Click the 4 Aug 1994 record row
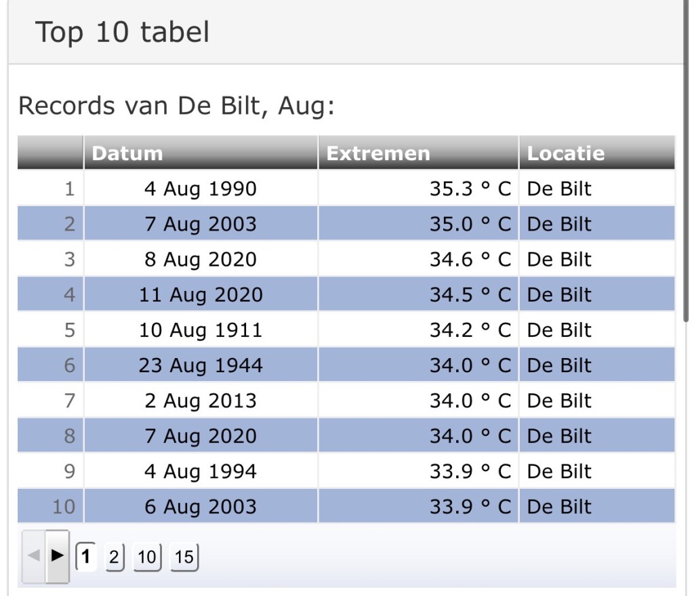The image size is (694, 596). [346, 471]
